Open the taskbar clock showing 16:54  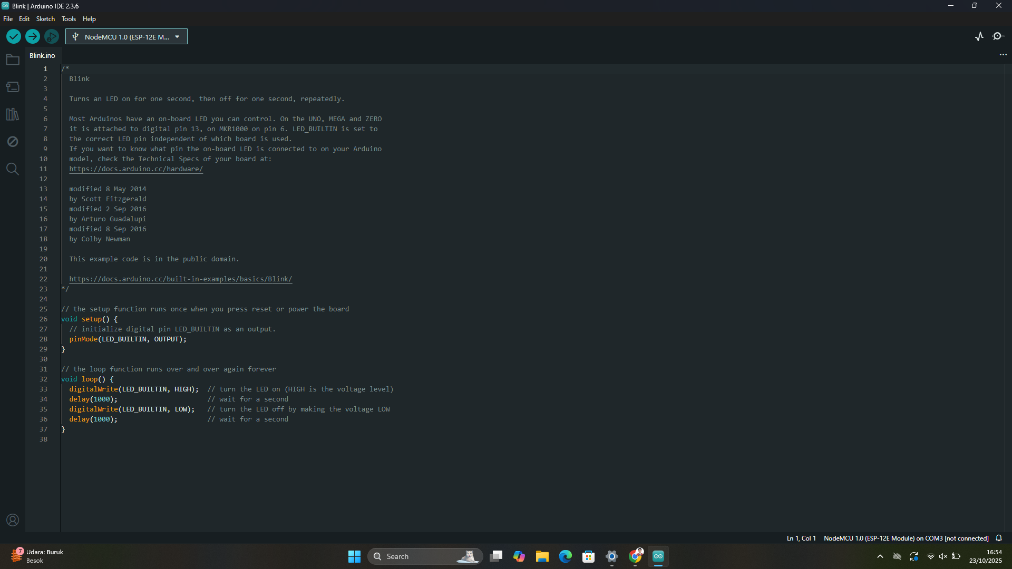point(986,556)
